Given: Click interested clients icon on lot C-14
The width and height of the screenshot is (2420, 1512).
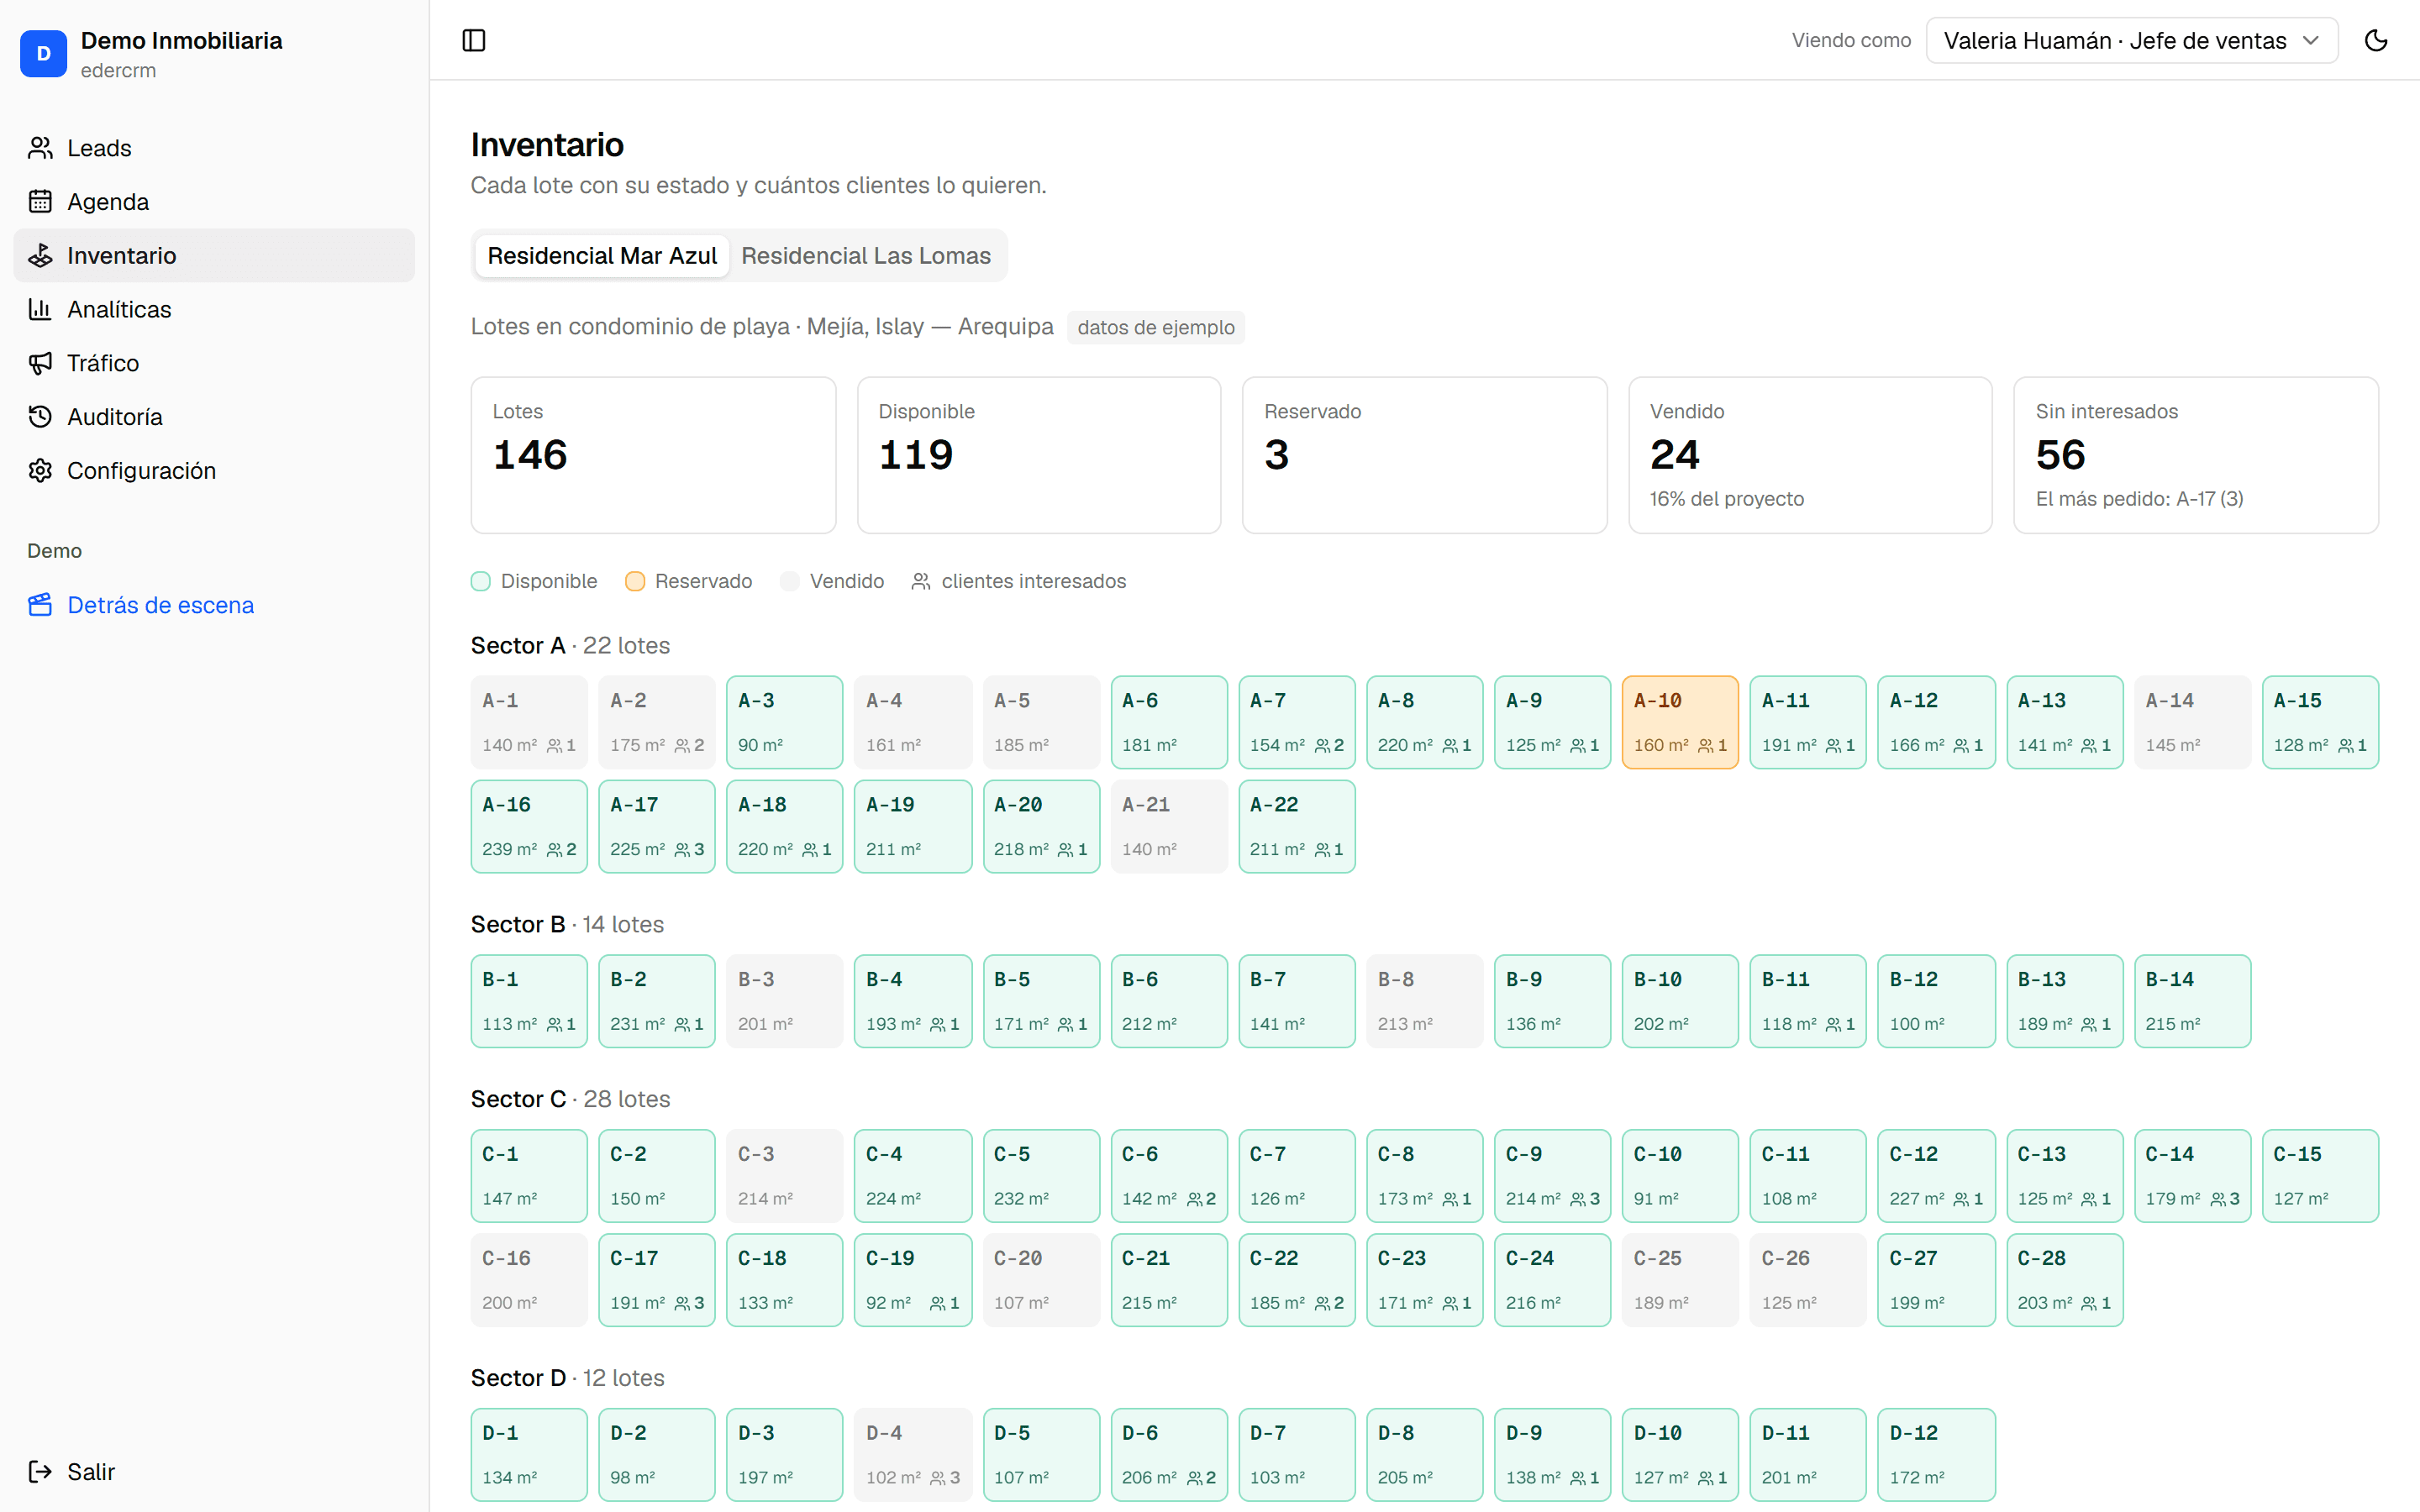Looking at the screenshot, I should coord(2218,1199).
